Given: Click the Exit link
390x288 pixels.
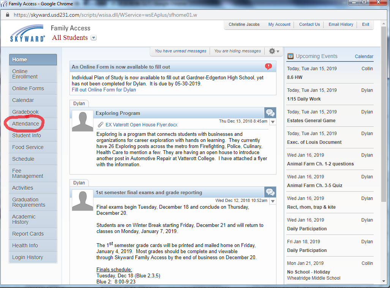Looking at the screenshot, I should click(365, 24).
